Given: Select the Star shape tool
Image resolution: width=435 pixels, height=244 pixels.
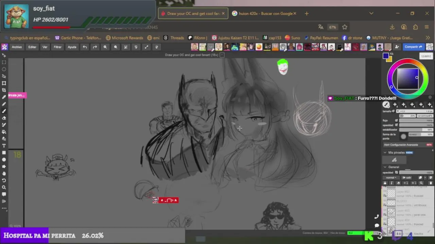Looking at the screenshot, I should point(4,166).
